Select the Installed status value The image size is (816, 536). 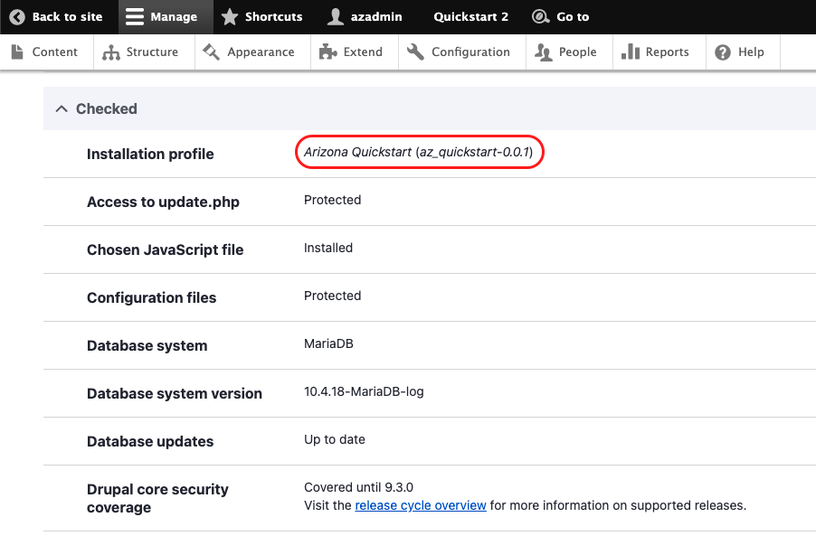[x=328, y=248]
